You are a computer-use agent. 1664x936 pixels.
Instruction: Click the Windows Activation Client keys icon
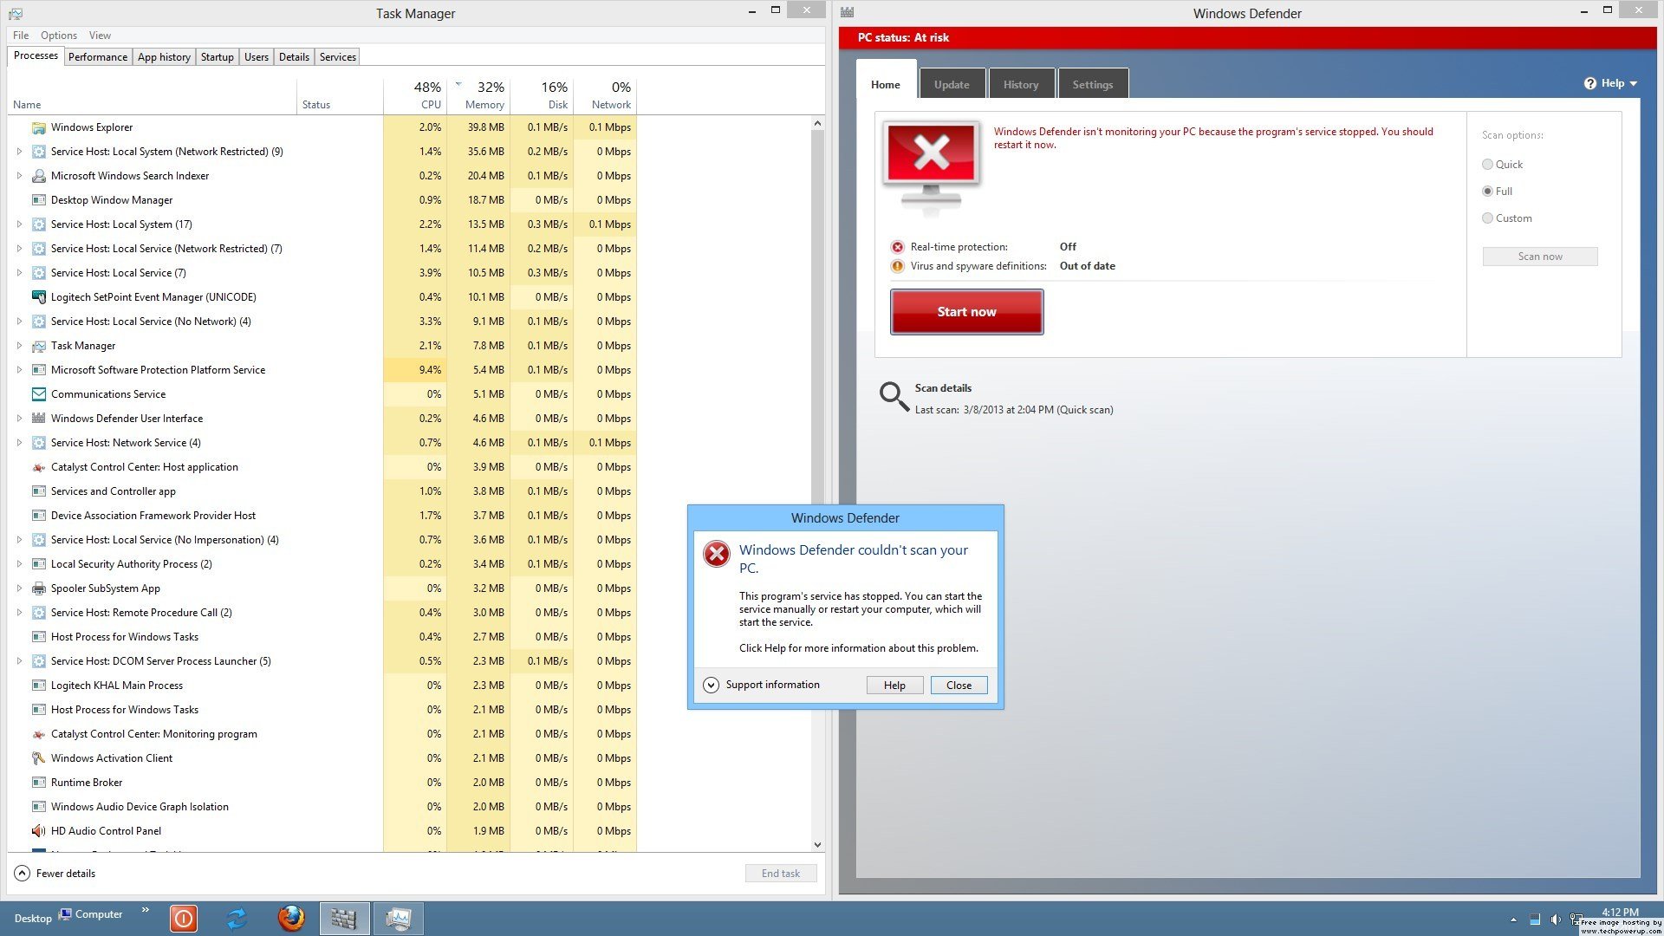pyautogui.click(x=38, y=758)
